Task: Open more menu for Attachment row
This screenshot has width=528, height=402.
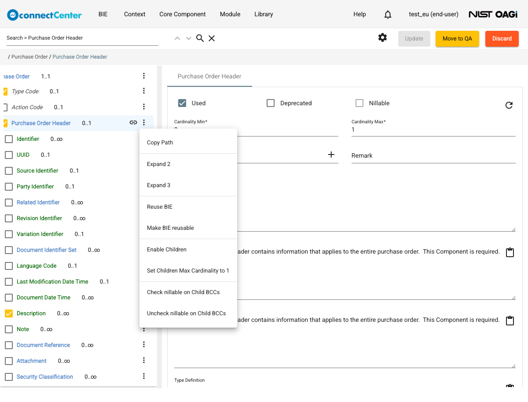Action: [x=144, y=360]
